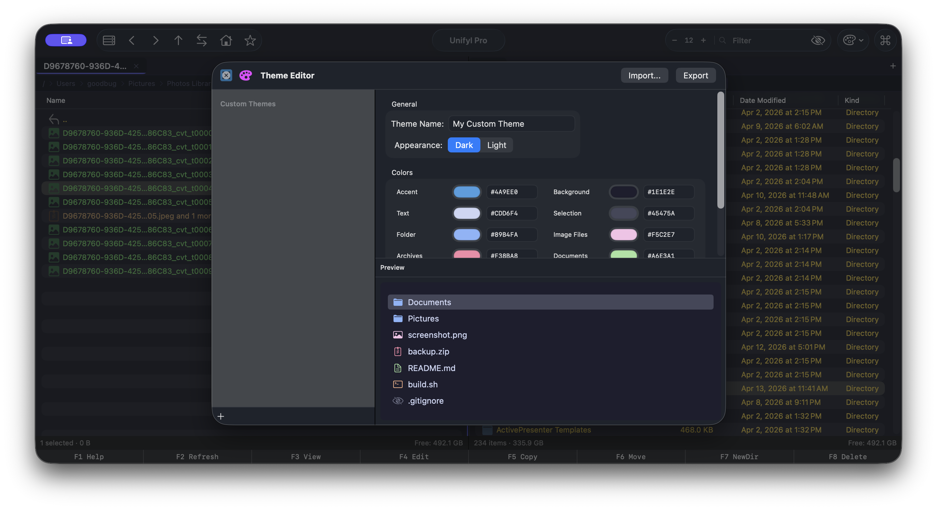
Task: Navigate up one directory level
Action: point(178,40)
